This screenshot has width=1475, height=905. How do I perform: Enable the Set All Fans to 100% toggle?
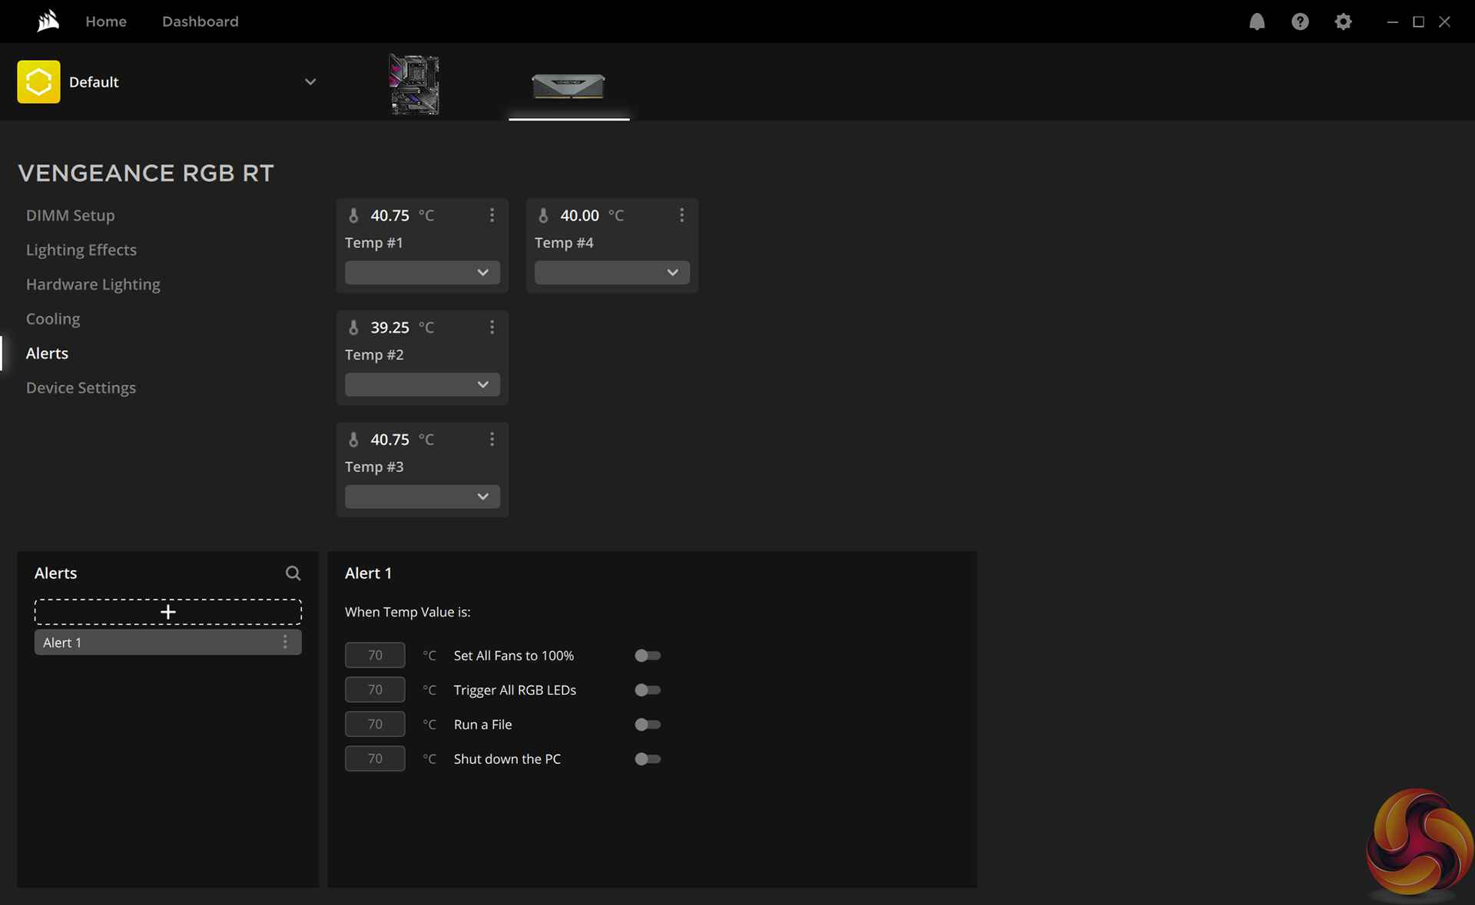(647, 656)
